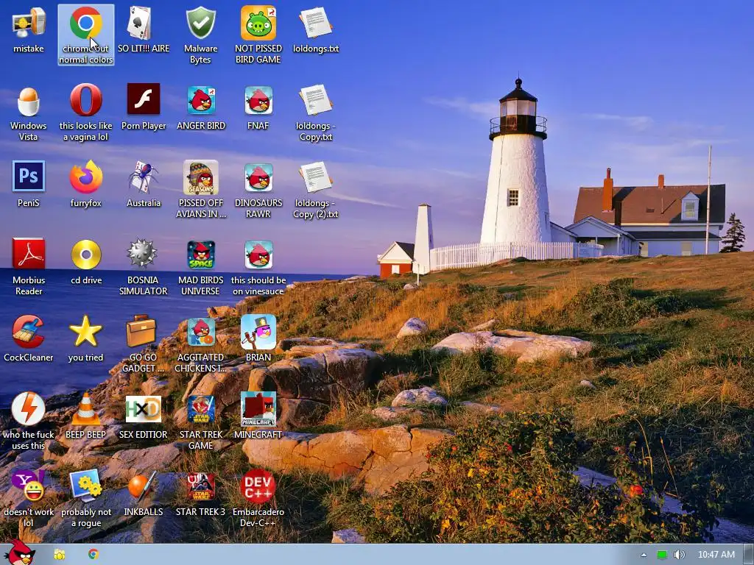Open the 'Morbius Reader' Acrobat icon
This screenshot has width=754, height=565.
pyautogui.click(x=29, y=253)
